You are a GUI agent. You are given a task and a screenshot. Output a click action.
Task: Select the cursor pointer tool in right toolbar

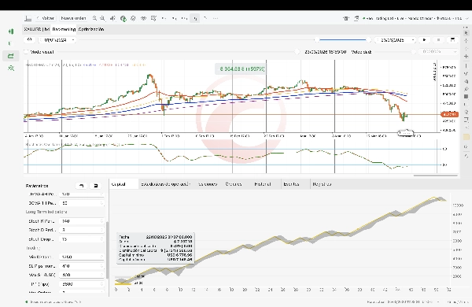tap(466, 33)
